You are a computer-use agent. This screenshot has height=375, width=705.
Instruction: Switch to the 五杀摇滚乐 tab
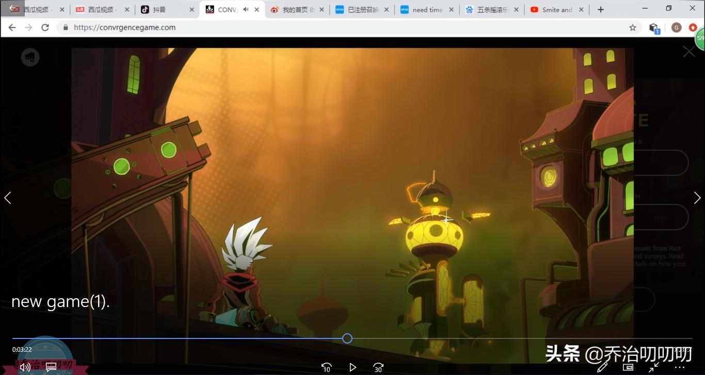pyautogui.click(x=492, y=9)
